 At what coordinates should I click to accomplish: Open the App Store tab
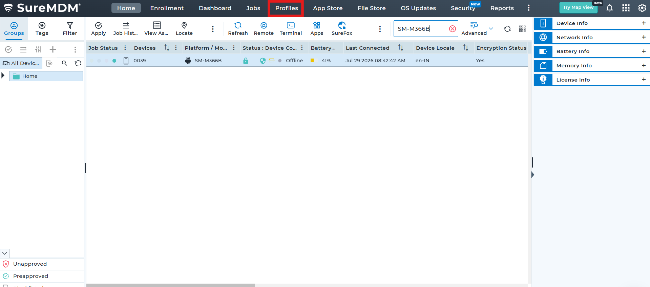[x=328, y=8]
